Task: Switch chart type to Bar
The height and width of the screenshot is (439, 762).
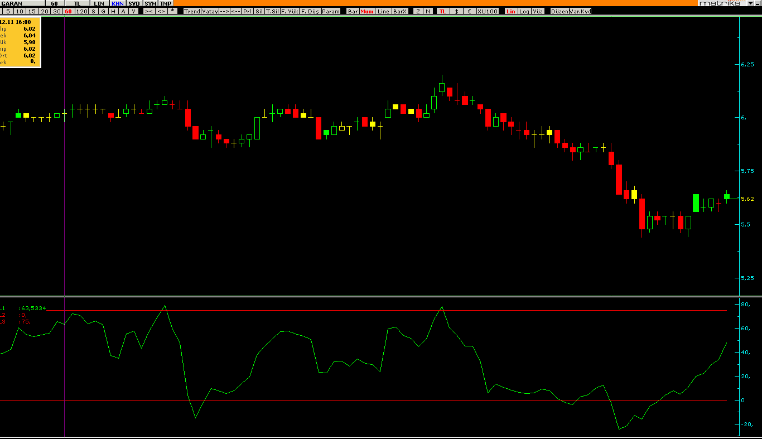Action: click(x=353, y=11)
